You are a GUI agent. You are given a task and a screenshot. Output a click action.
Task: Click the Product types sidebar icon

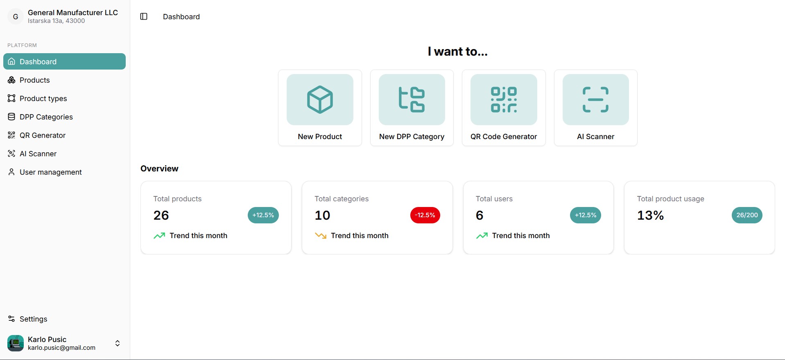pos(11,99)
